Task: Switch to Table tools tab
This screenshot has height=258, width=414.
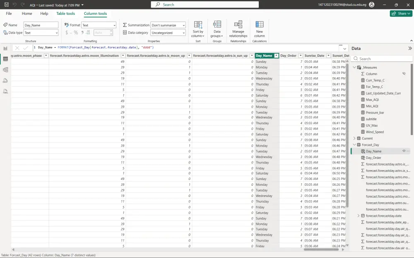Action: tap(65, 14)
